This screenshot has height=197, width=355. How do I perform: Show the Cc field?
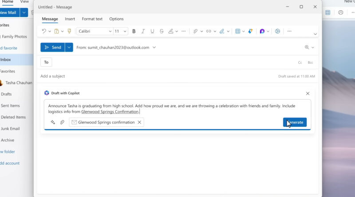pyautogui.click(x=300, y=62)
